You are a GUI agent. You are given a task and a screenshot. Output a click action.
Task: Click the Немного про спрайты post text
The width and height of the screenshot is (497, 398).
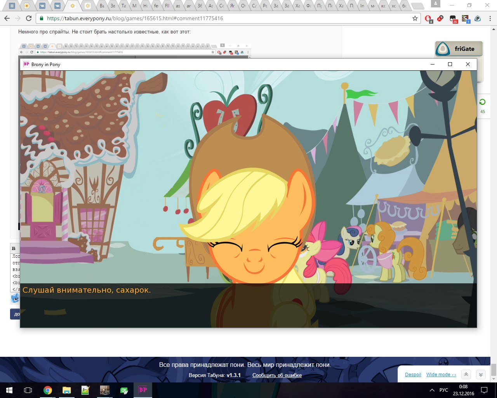pos(104,31)
